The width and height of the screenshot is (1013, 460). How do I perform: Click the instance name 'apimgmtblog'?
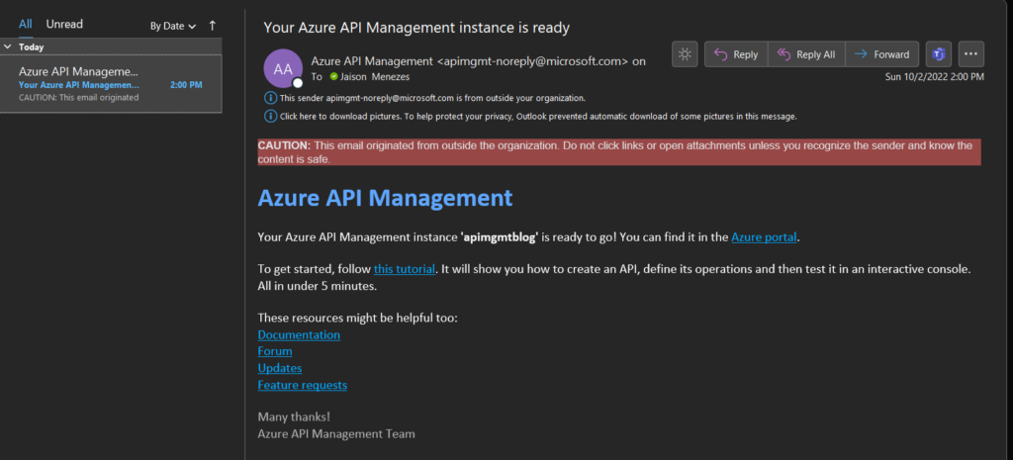coord(500,237)
